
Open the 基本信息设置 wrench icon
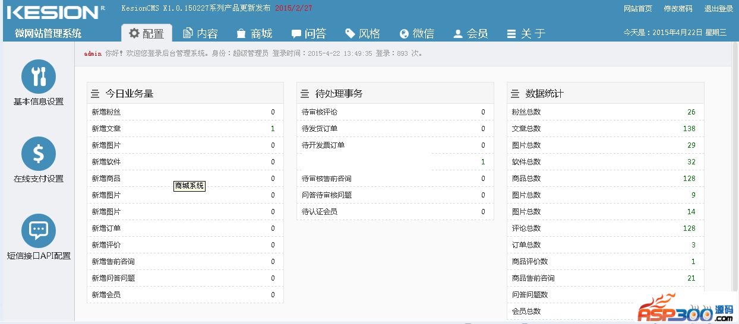[39, 77]
